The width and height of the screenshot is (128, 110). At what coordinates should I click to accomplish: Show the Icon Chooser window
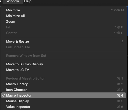(x=64, y=90)
